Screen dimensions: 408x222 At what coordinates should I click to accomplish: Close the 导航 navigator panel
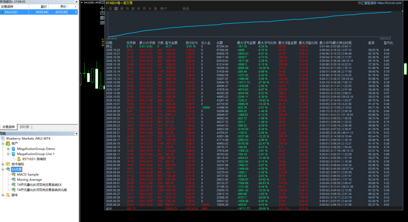[x=77, y=133]
